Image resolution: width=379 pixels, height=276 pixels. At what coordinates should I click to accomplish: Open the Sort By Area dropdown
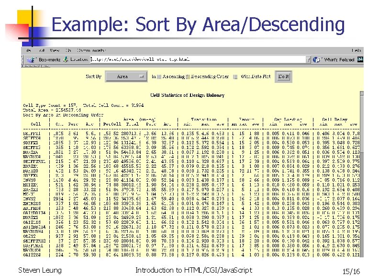pyautogui.click(x=126, y=77)
